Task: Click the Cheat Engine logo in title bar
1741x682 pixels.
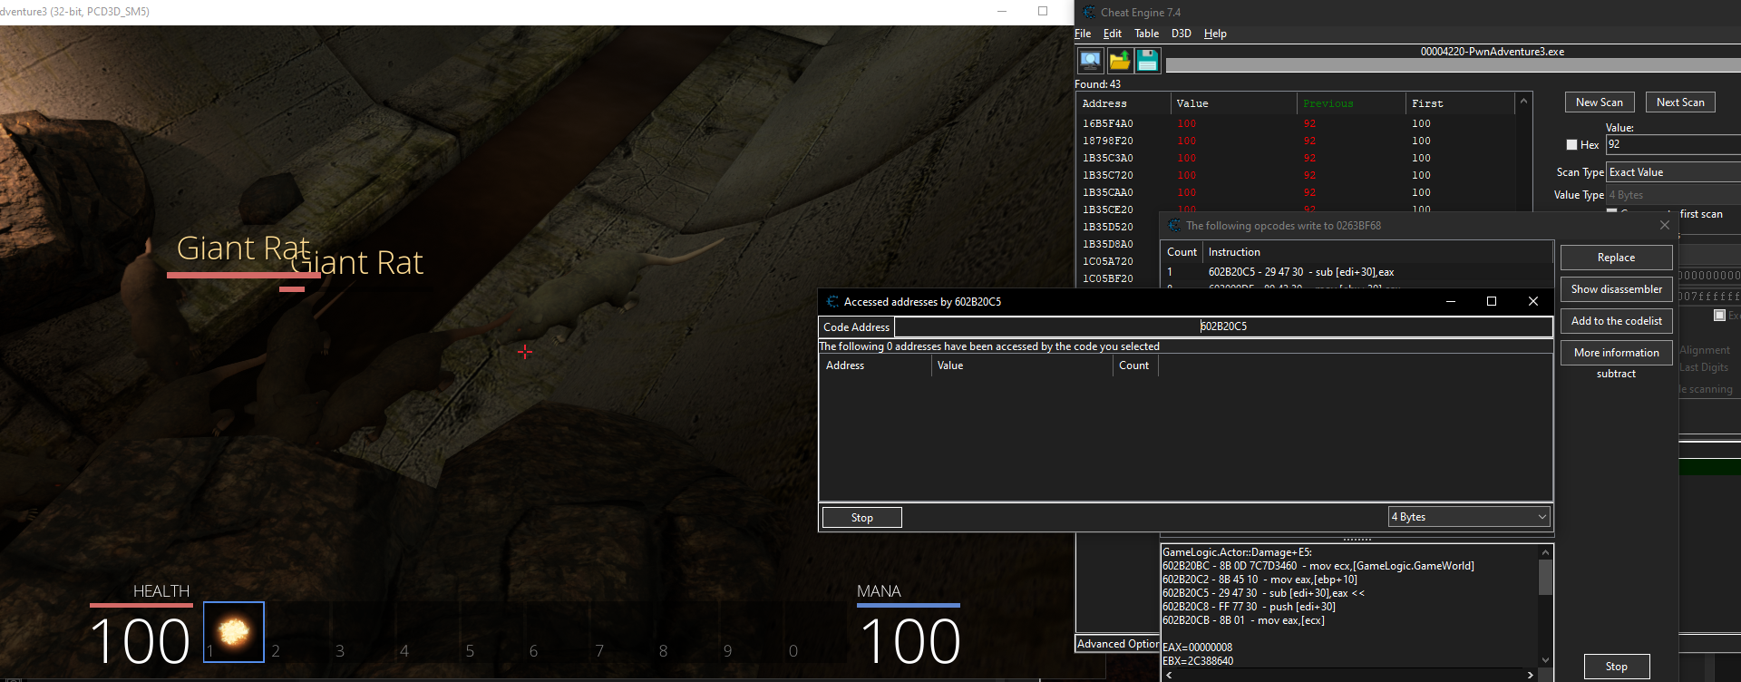Action: [1089, 12]
